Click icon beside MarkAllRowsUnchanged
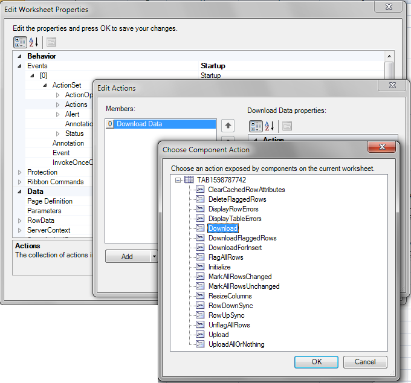The image size is (411, 383). point(200,286)
